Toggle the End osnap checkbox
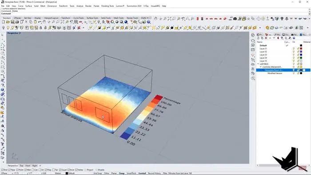311x175 pixels. 2,170
